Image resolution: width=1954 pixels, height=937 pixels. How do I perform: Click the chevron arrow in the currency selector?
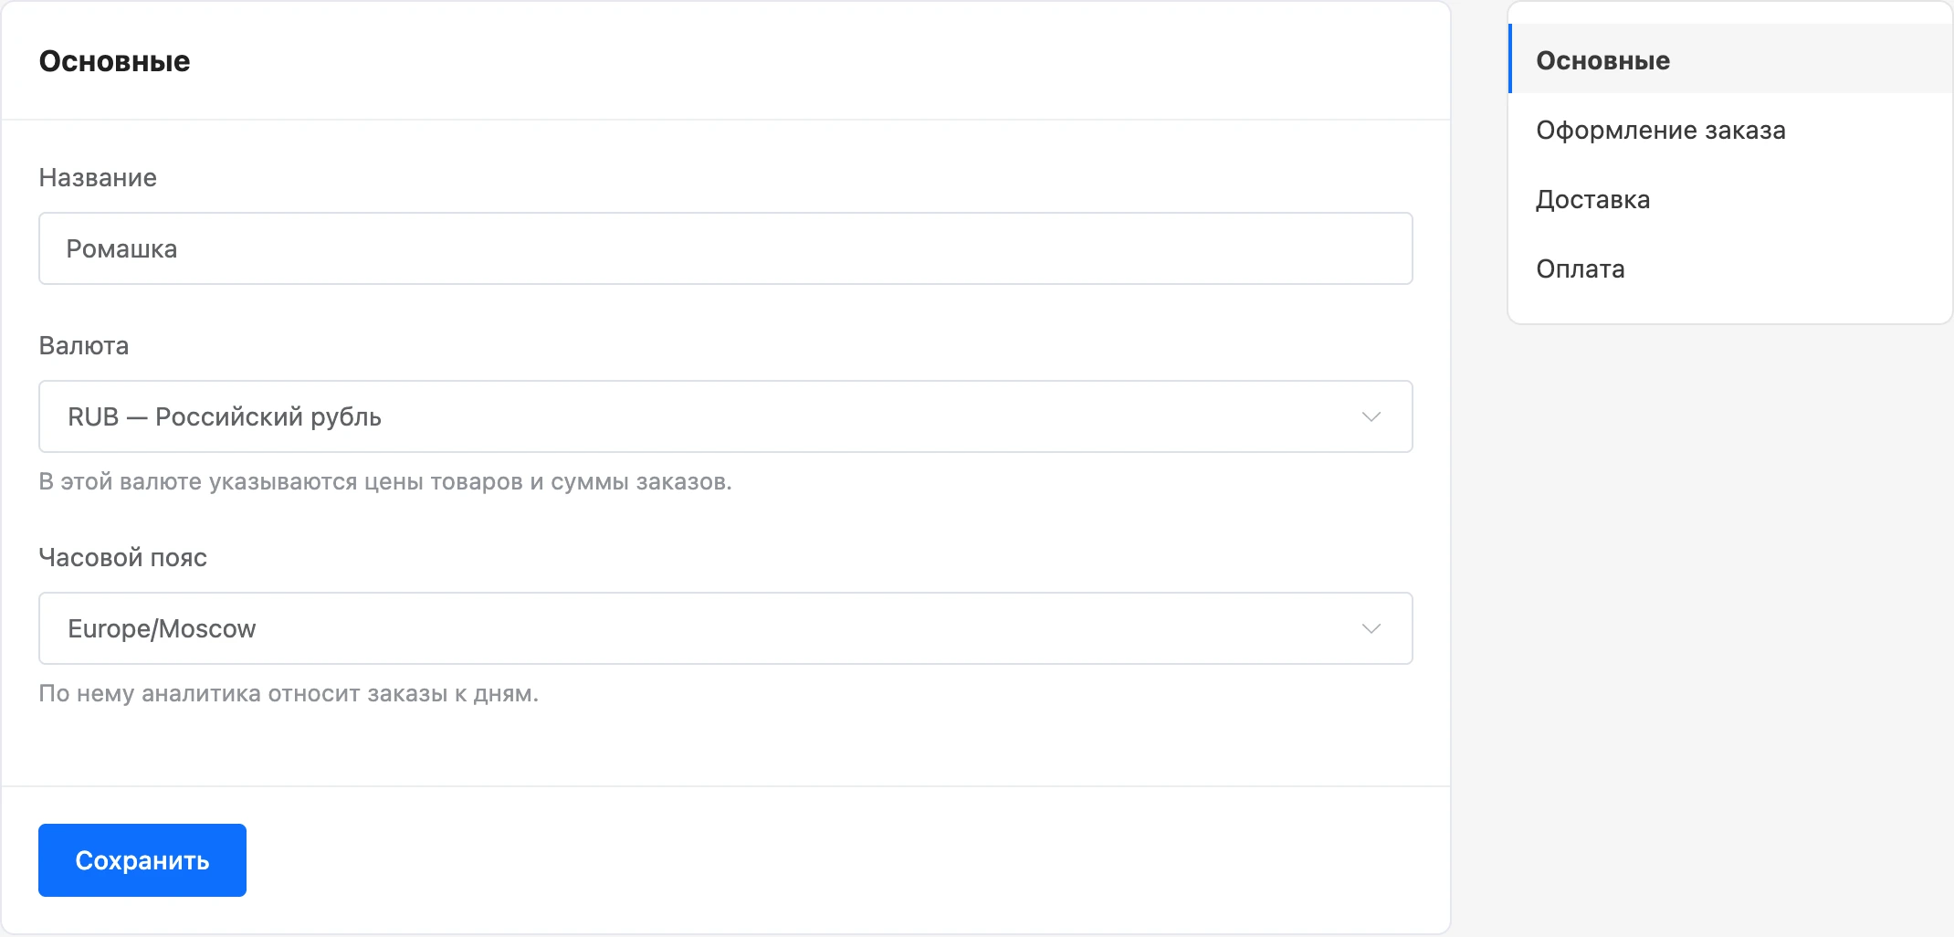pyautogui.click(x=1371, y=416)
